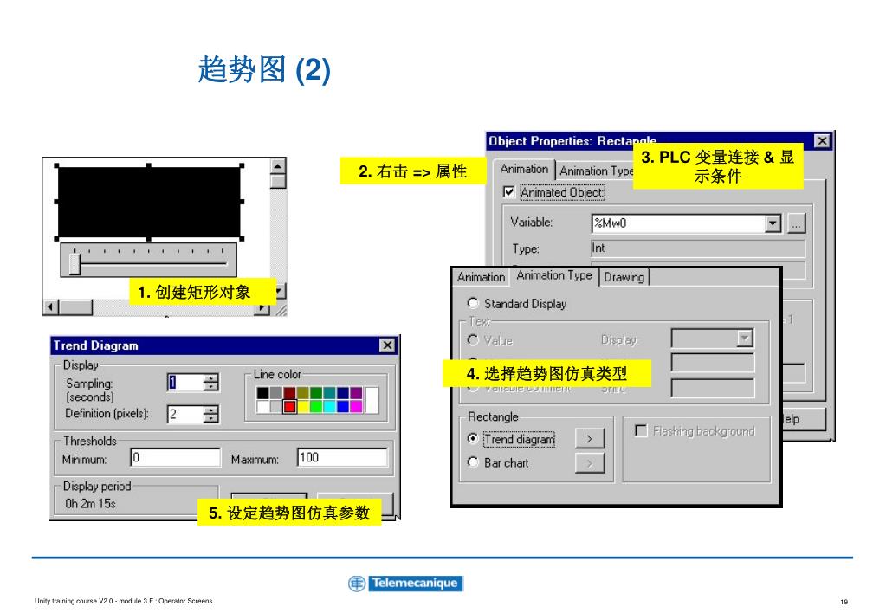Open Trend diagram settings with its arrow button
The image size is (886, 613).
coord(589,438)
